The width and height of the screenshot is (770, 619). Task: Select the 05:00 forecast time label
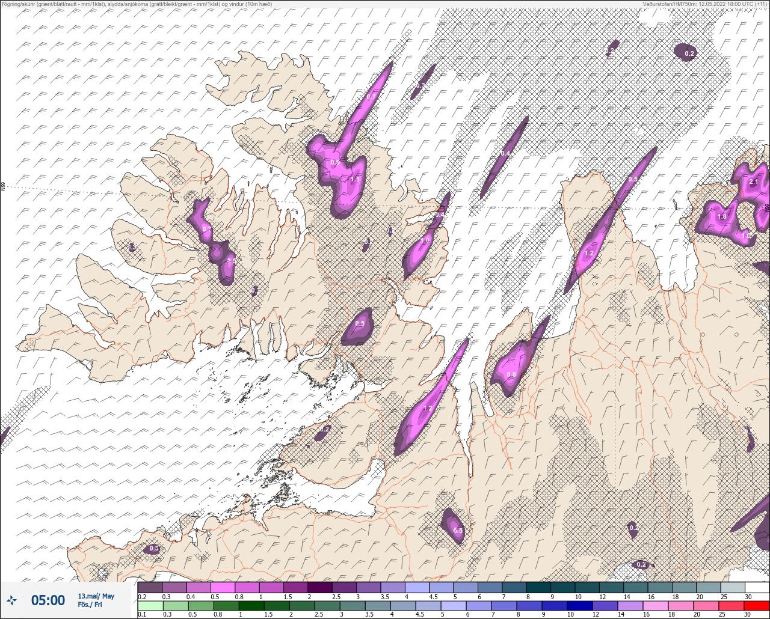[48, 600]
